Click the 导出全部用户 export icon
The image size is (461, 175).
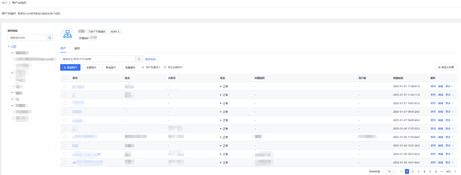point(165,67)
